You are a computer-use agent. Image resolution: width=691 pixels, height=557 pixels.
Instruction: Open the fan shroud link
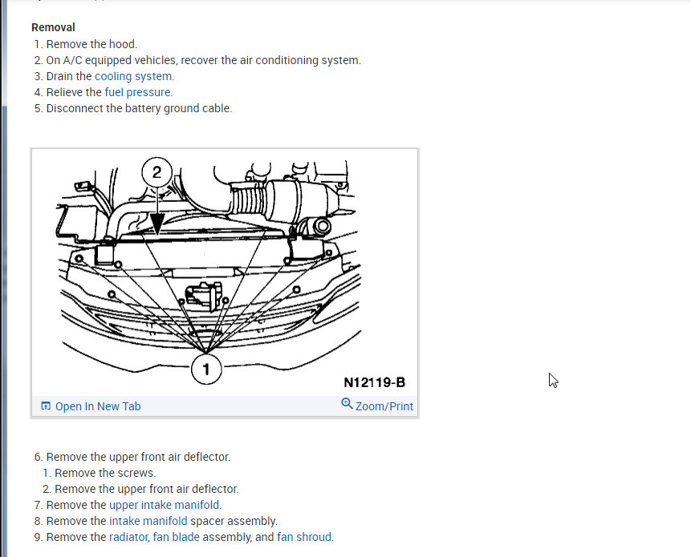pyautogui.click(x=304, y=537)
